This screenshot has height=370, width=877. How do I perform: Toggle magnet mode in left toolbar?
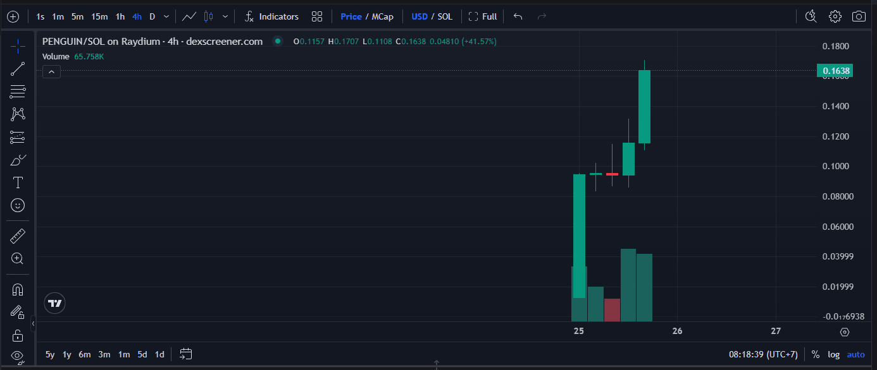click(x=18, y=289)
